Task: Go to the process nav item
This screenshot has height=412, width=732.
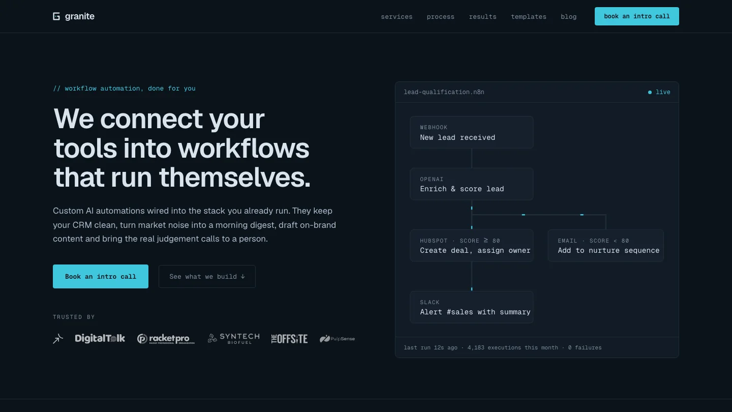Action: pos(441,17)
